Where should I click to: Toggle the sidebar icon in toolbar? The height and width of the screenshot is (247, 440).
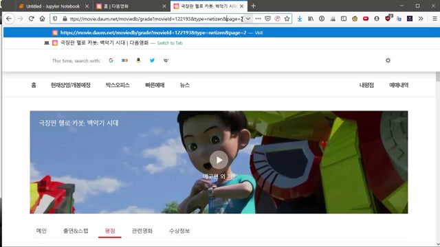[x=344, y=19]
